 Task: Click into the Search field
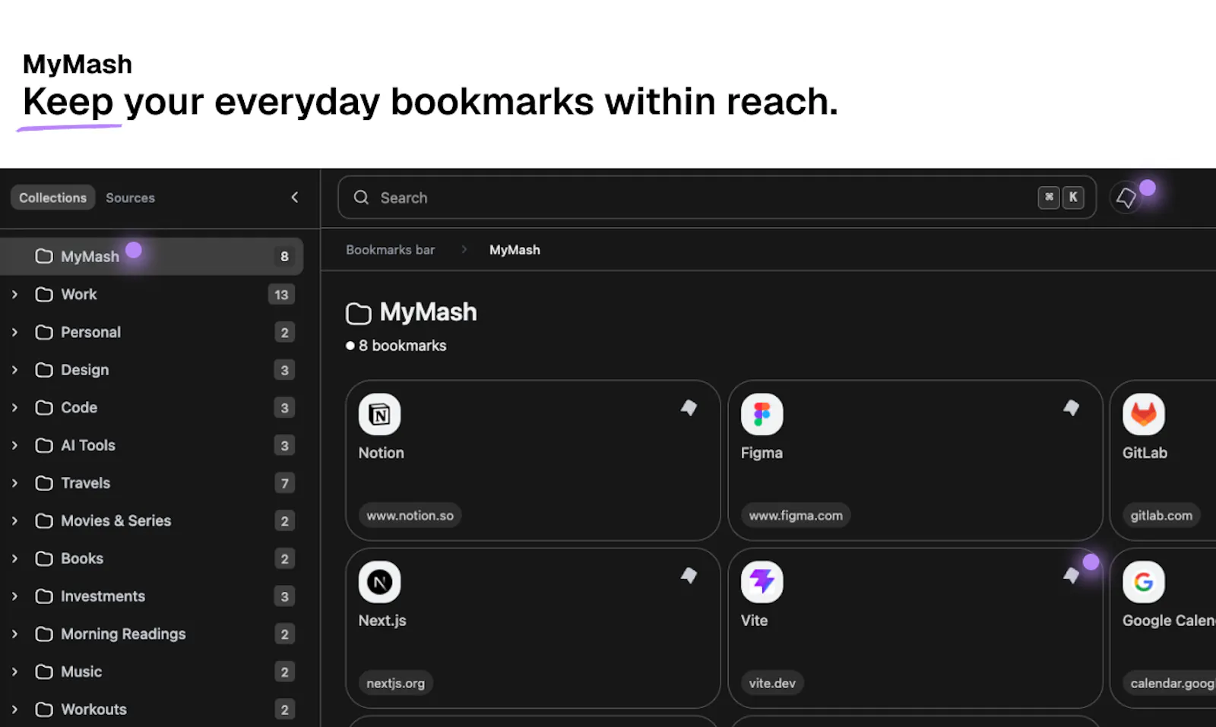click(717, 198)
